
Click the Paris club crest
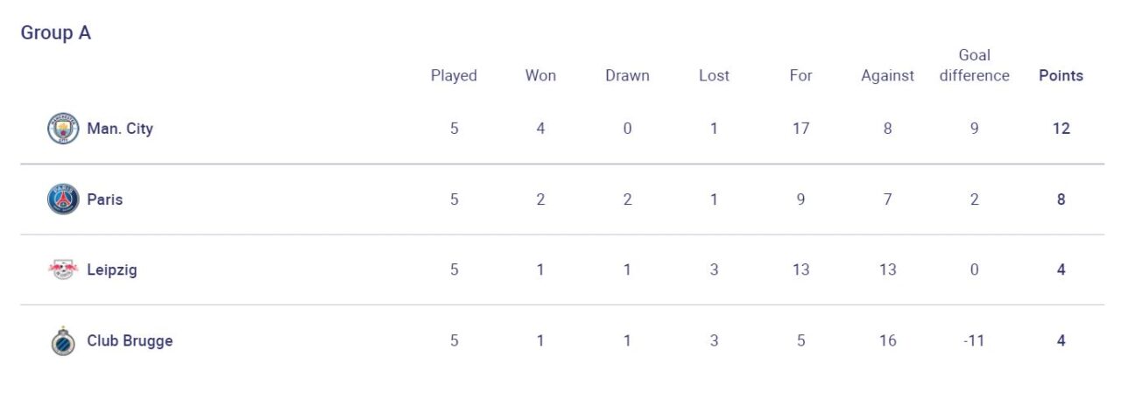[63, 199]
